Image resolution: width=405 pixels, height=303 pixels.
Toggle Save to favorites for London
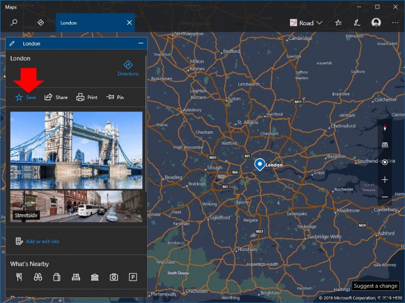(x=25, y=97)
